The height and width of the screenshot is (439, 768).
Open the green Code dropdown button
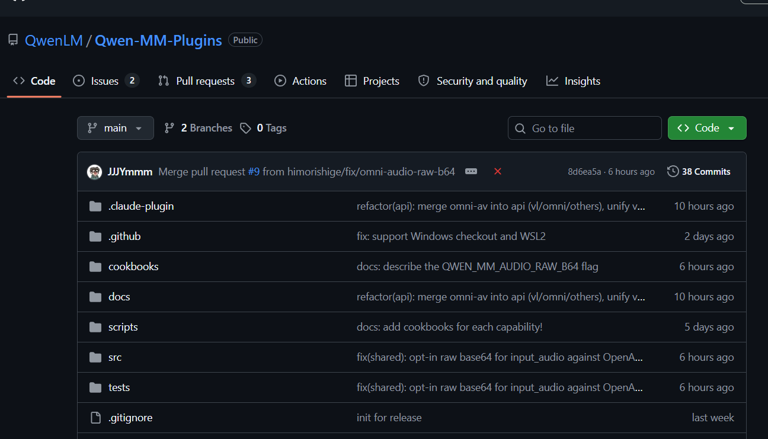pyautogui.click(x=707, y=128)
